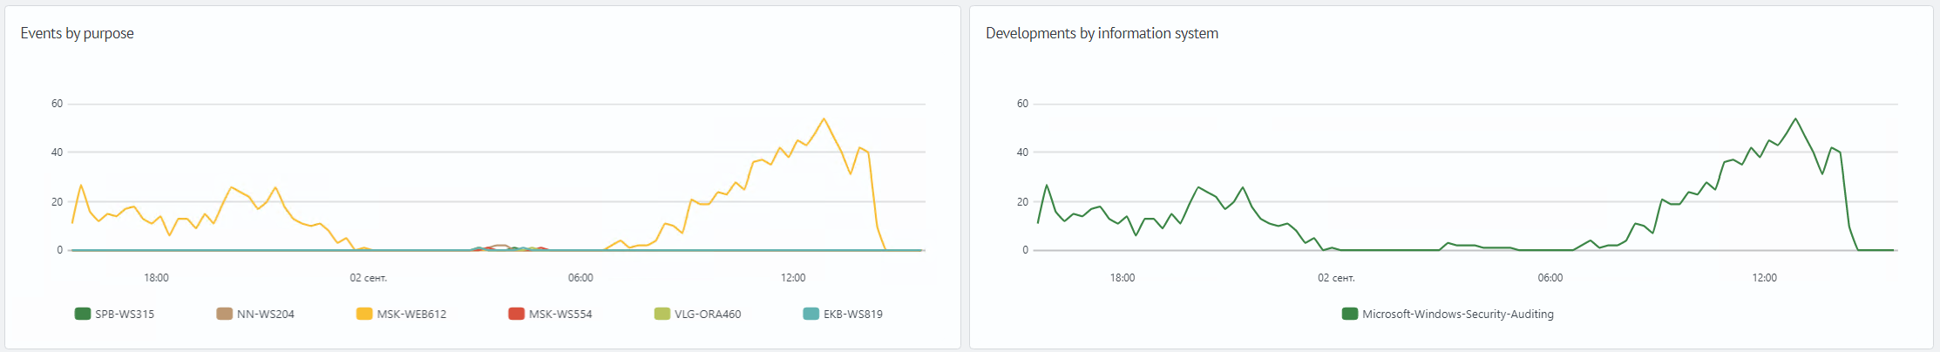Click 06:00 tick on Events chart

580,278
